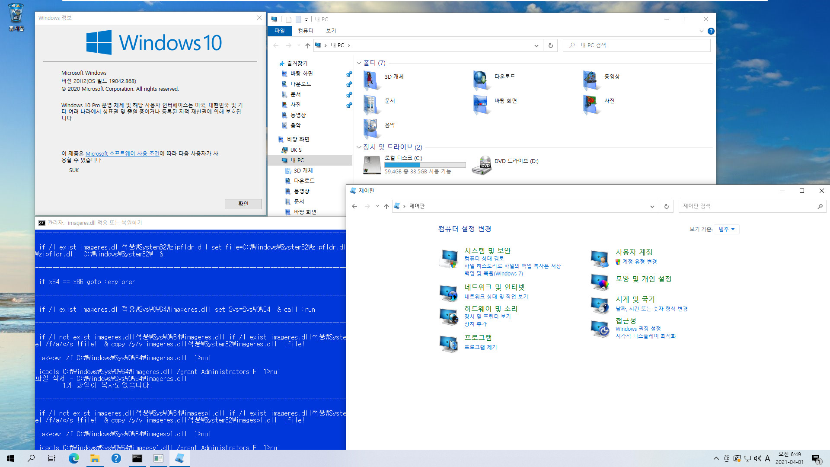Select the 로컬 디스크 (C:) drive icon
The image size is (830, 467).
372,165
